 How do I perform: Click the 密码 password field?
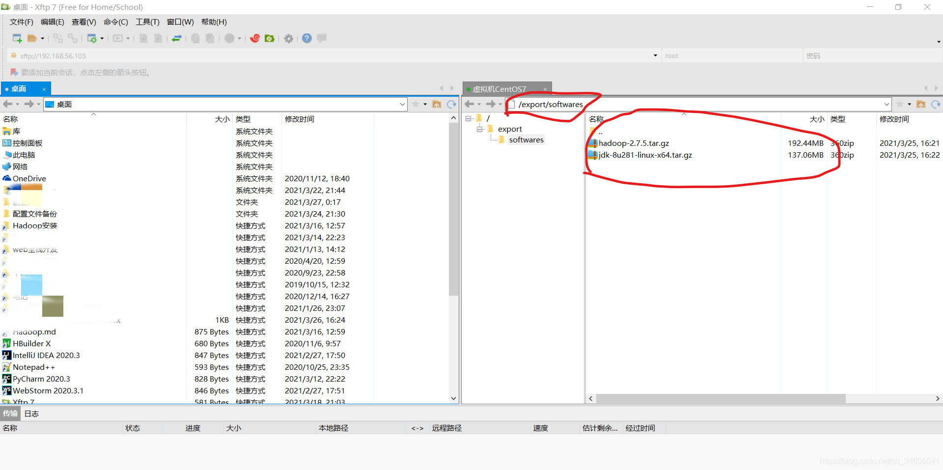point(873,55)
